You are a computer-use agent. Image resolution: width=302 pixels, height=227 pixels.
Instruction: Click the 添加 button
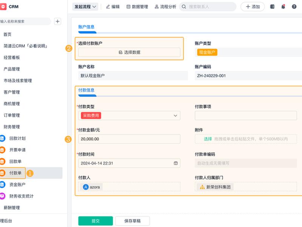253,7
